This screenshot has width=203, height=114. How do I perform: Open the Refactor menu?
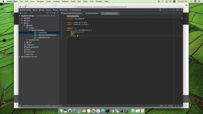click(x=65, y=1)
